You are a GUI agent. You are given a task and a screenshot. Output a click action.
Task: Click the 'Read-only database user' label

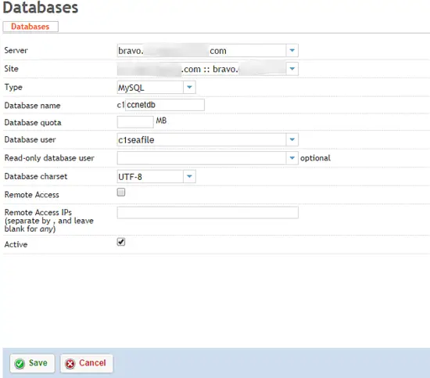pyautogui.click(x=49, y=158)
